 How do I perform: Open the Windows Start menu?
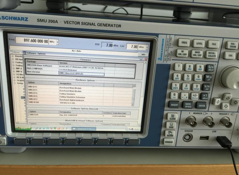pyautogui.click(x=24, y=128)
